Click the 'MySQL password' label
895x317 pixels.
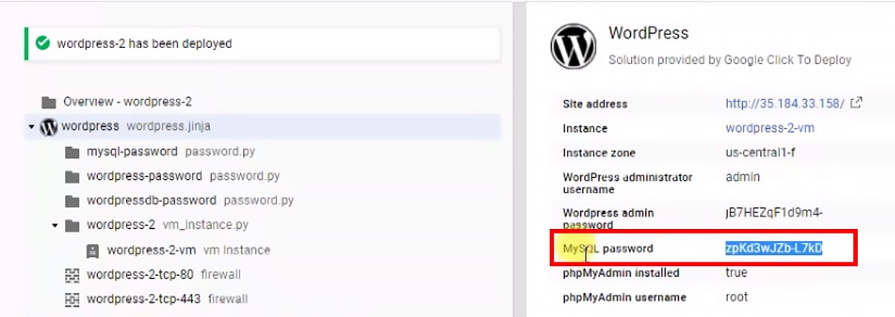point(607,248)
